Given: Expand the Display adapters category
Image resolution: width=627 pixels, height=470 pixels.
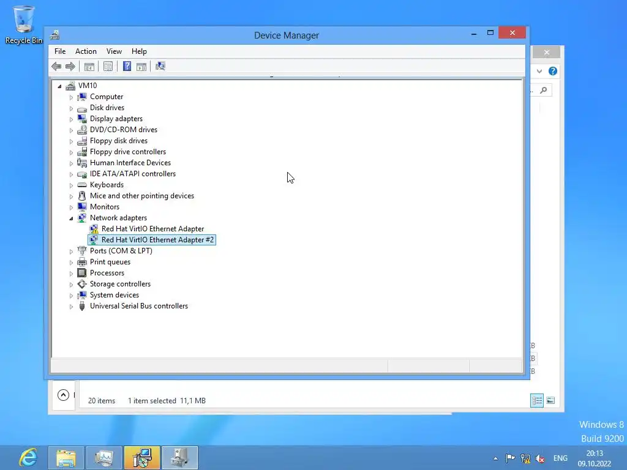Looking at the screenshot, I should pyautogui.click(x=71, y=119).
